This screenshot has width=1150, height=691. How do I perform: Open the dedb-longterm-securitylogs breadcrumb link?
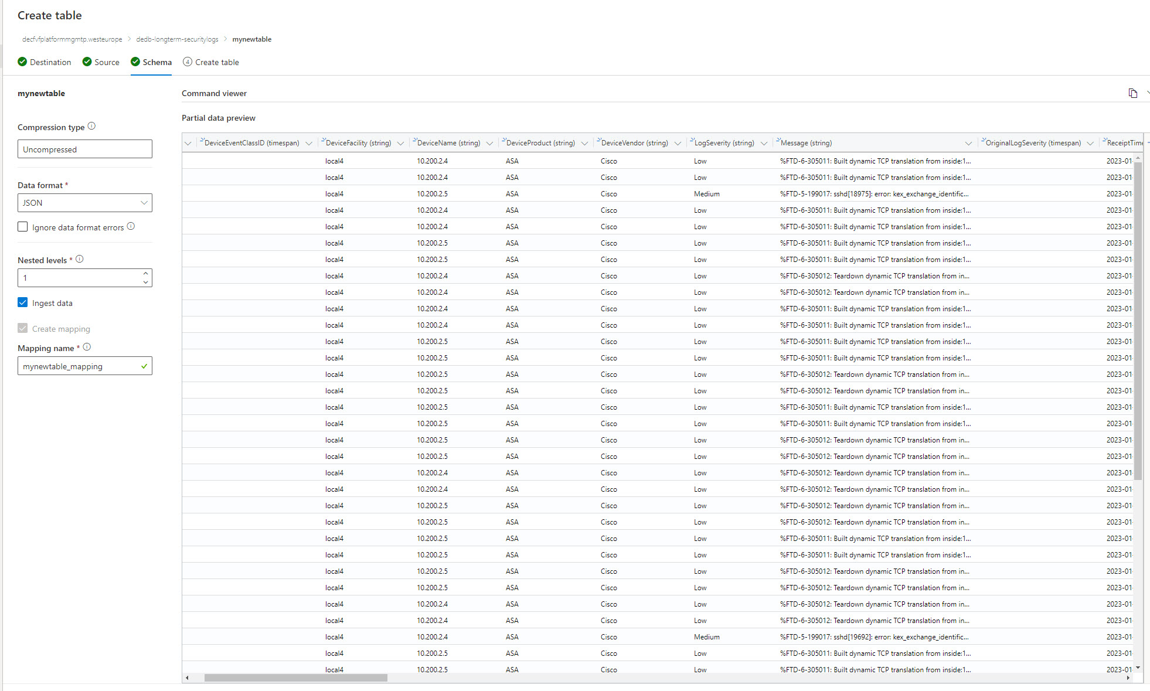click(x=177, y=39)
